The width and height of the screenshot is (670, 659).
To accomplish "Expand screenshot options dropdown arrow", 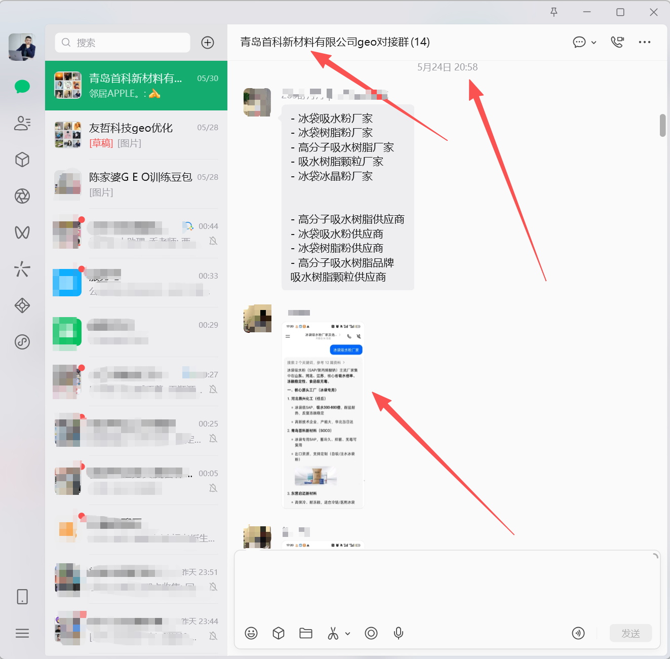I will tap(348, 634).
